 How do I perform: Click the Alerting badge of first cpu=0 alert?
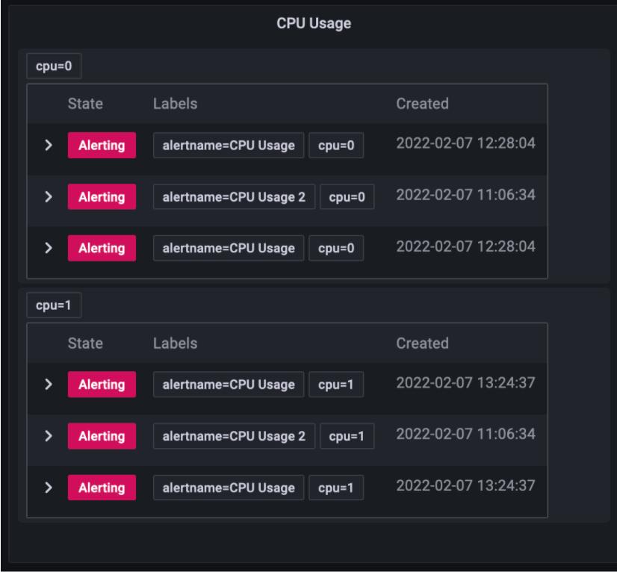(102, 145)
